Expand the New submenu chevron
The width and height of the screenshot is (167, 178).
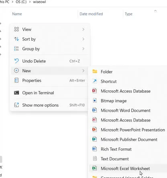coord(83,71)
